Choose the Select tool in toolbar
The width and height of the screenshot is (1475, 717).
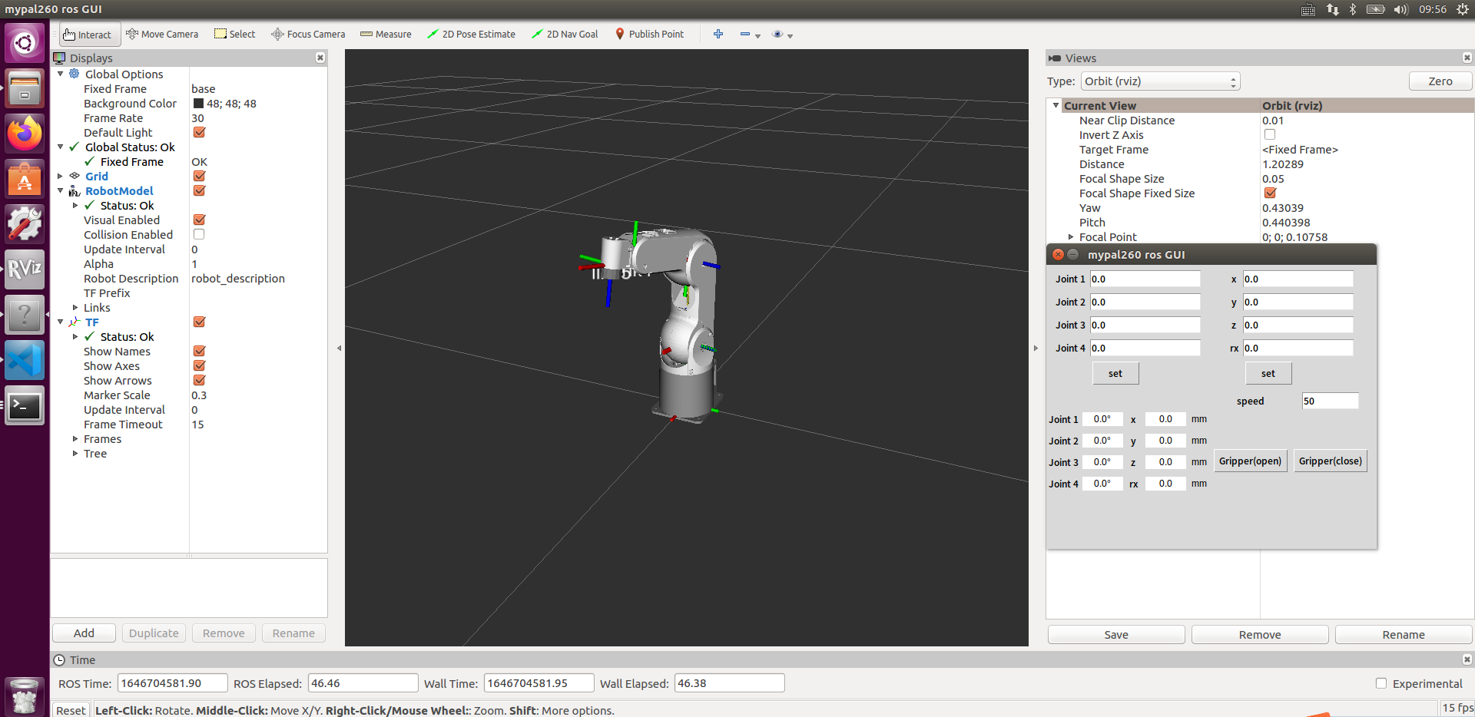[x=235, y=35]
